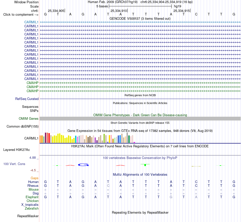
Task: Click the single C base in the ruler sequence
Action: (x=196, y=14)
